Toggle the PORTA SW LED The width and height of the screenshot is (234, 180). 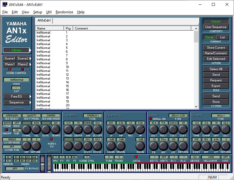click(x=52, y=139)
